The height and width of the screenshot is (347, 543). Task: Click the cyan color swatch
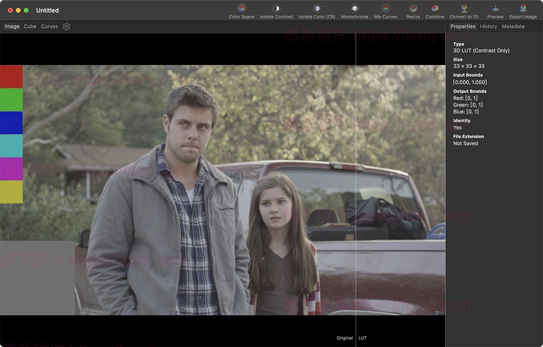pos(11,145)
